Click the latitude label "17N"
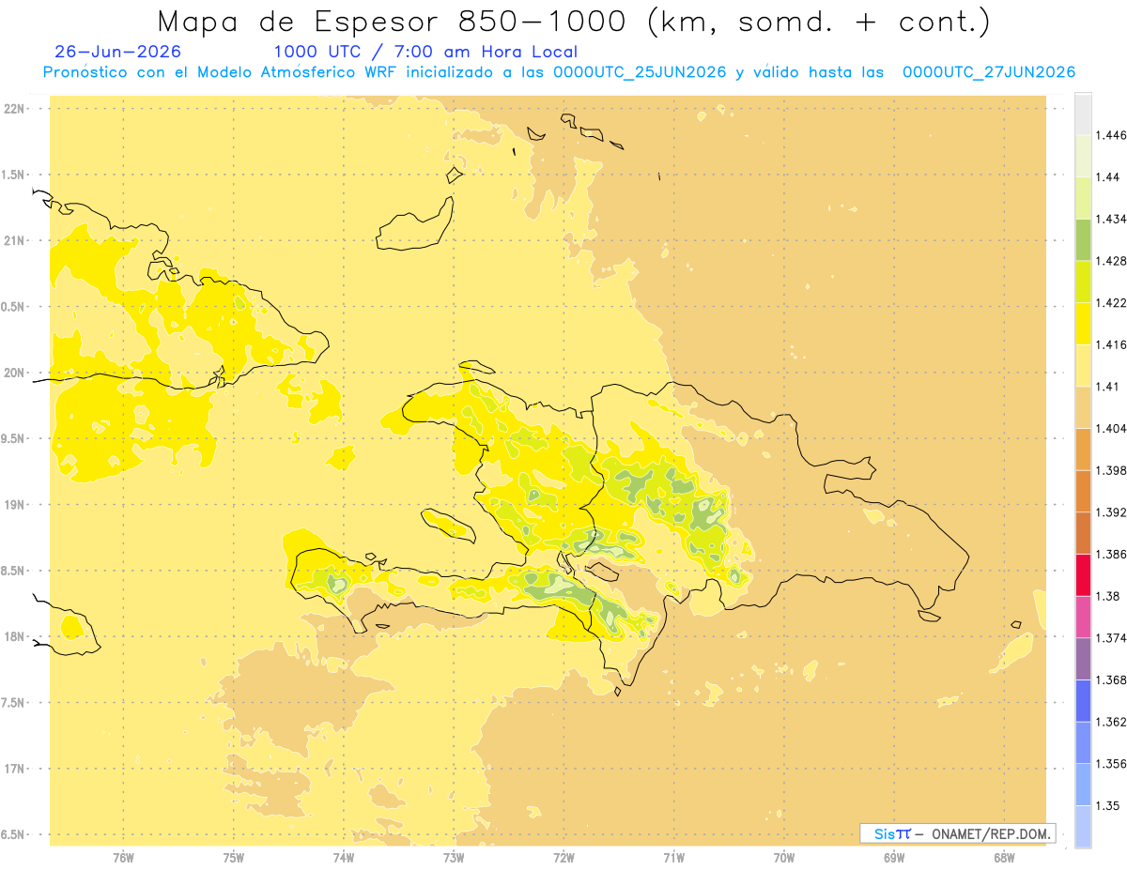 (14, 769)
